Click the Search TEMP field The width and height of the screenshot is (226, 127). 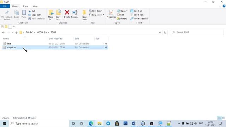click(x=197, y=32)
